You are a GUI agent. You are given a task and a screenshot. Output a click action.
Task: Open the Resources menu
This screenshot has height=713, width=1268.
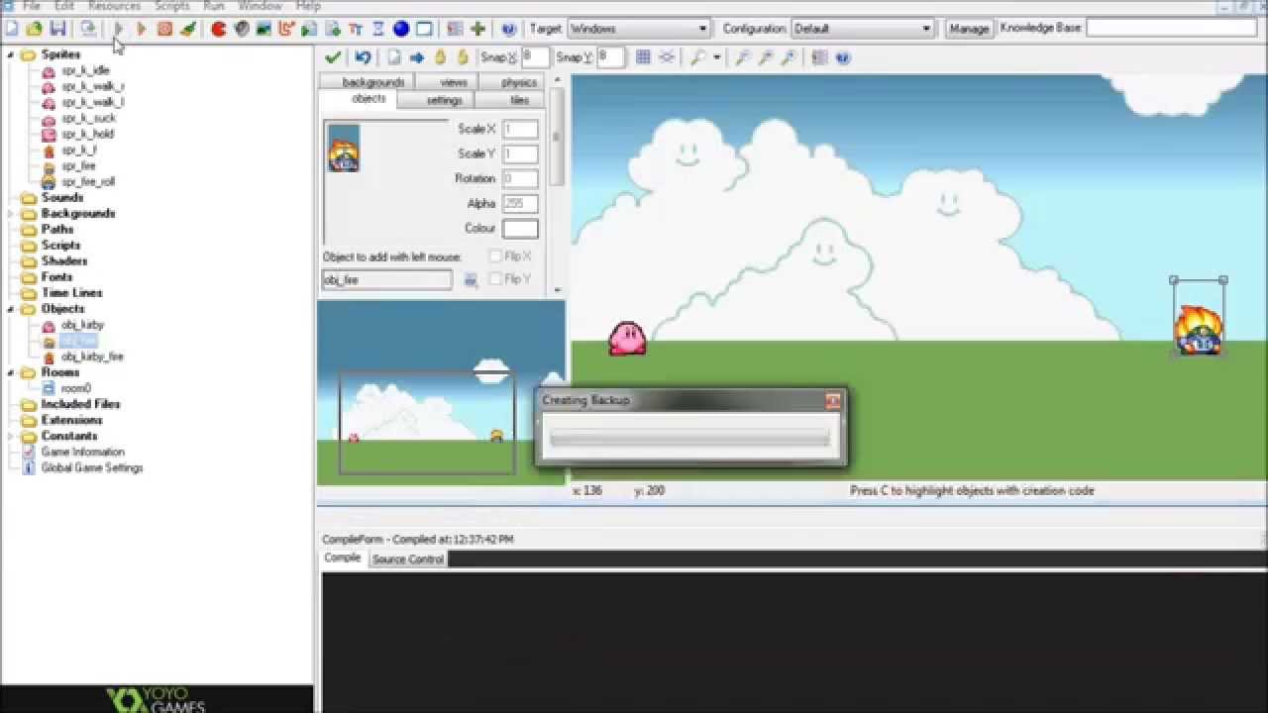point(114,6)
